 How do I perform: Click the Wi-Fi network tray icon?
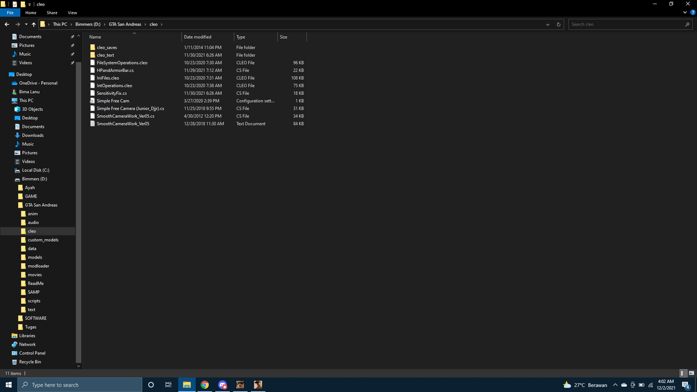point(650,385)
